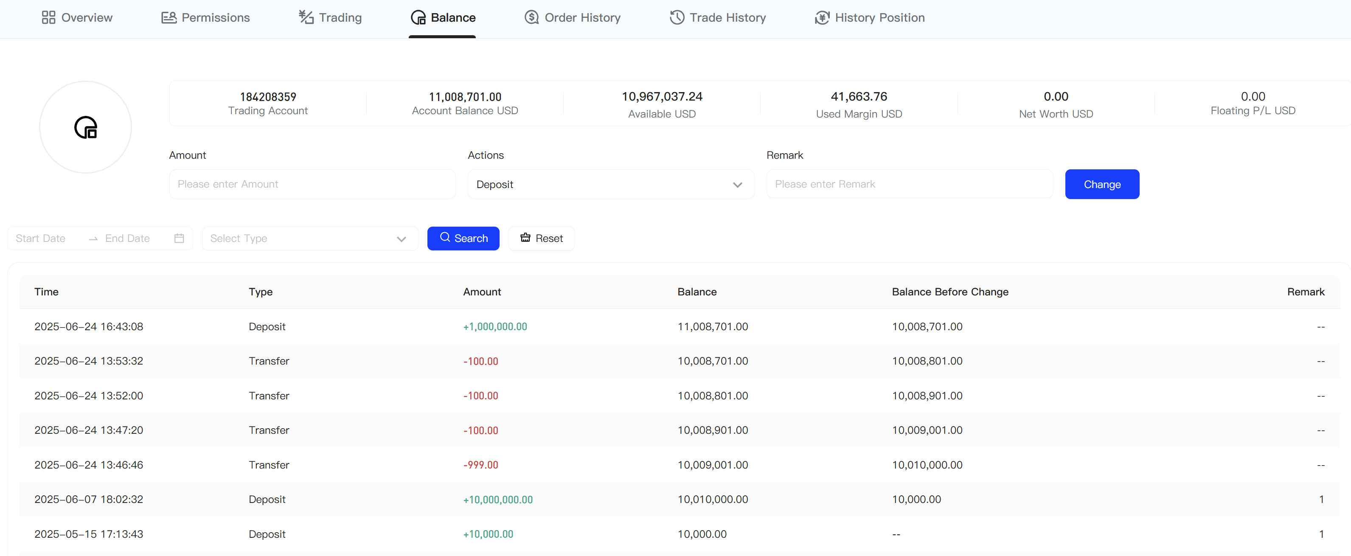Screen dimensions: 1351x556
Task: Click Available USD value 10,967,037.24
Action: pyautogui.click(x=662, y=96)
